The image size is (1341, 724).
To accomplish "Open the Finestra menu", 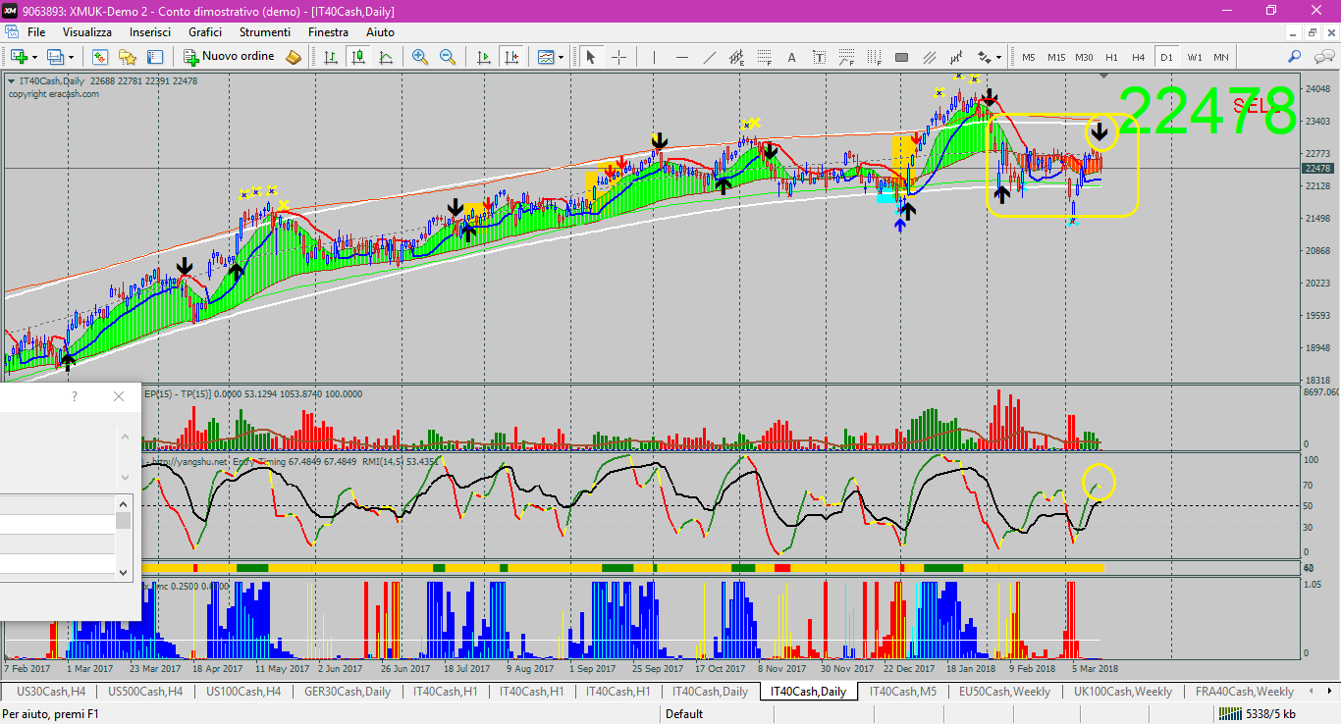I will pyautogui.click(x=328, y=32).
